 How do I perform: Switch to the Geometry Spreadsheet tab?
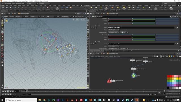tap(51, 11)
